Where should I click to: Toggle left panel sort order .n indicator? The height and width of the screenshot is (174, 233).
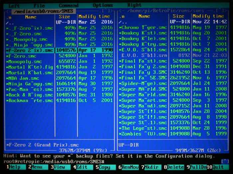[9, 17]
